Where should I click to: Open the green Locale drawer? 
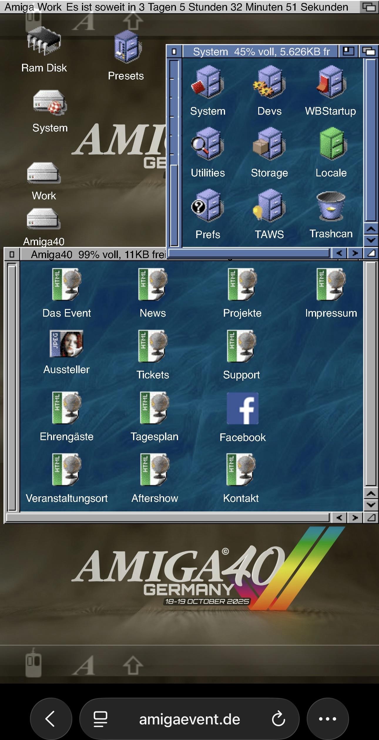(x=332, y=144)
